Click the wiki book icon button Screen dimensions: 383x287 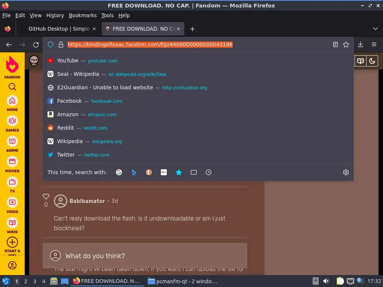[x=361, y=61]
